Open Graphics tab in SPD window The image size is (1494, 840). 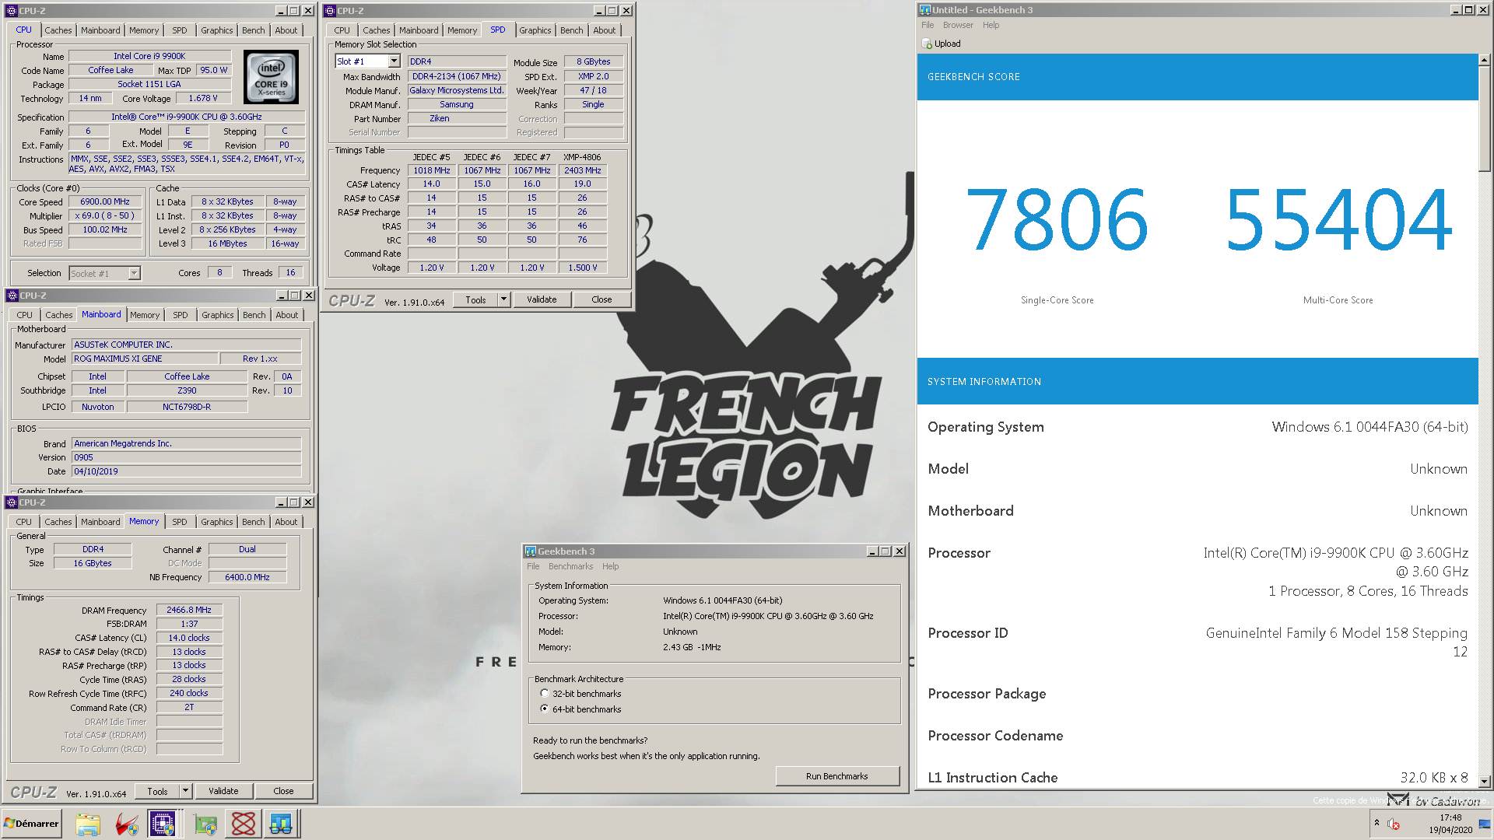535,30
